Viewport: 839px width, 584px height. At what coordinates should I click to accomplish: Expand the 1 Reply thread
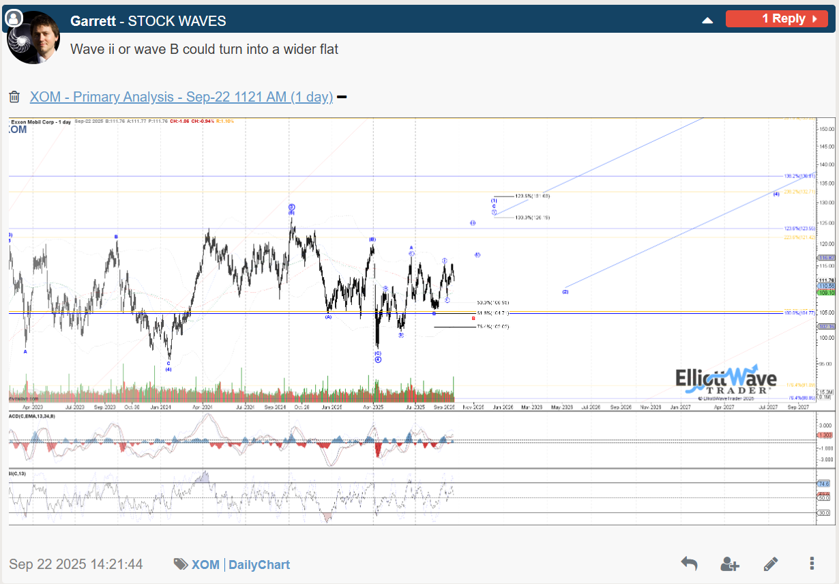pos(776,19)
